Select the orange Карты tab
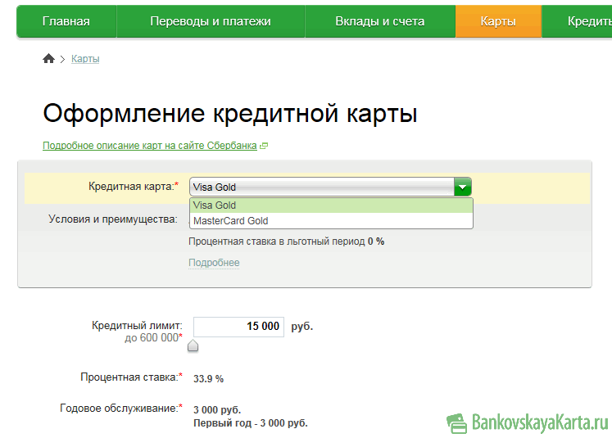612x438 pixels. click(x=498, y=21)
